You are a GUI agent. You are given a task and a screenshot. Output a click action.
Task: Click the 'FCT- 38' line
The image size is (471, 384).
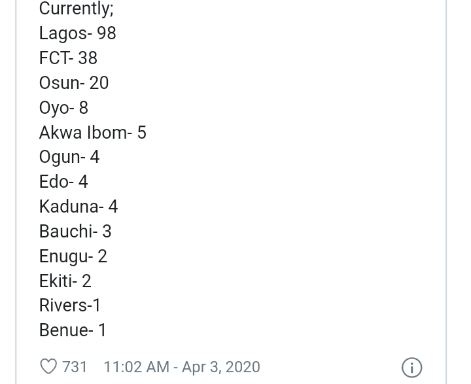click(68, 58)
